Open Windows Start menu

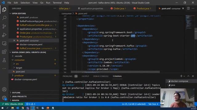coord(2,108)
